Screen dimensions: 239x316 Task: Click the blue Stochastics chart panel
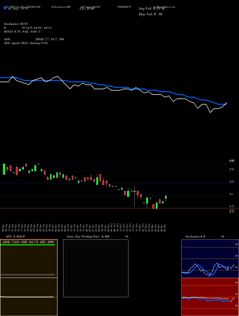pos(210,259)
